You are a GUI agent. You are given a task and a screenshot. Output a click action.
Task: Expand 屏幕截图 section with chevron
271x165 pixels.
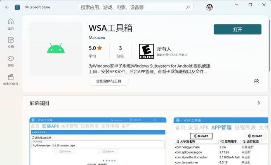click(x=259, y=103)
